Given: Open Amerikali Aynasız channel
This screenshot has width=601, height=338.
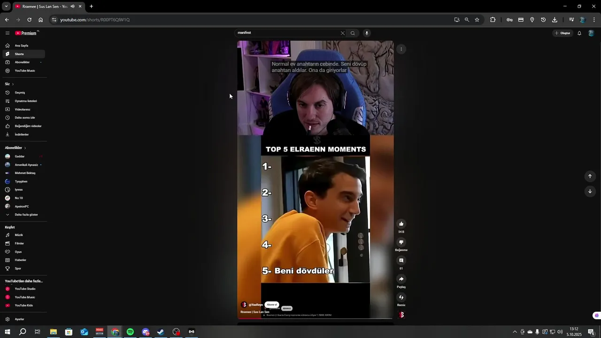Looking at the screenshot, I should tap(23, 165).
